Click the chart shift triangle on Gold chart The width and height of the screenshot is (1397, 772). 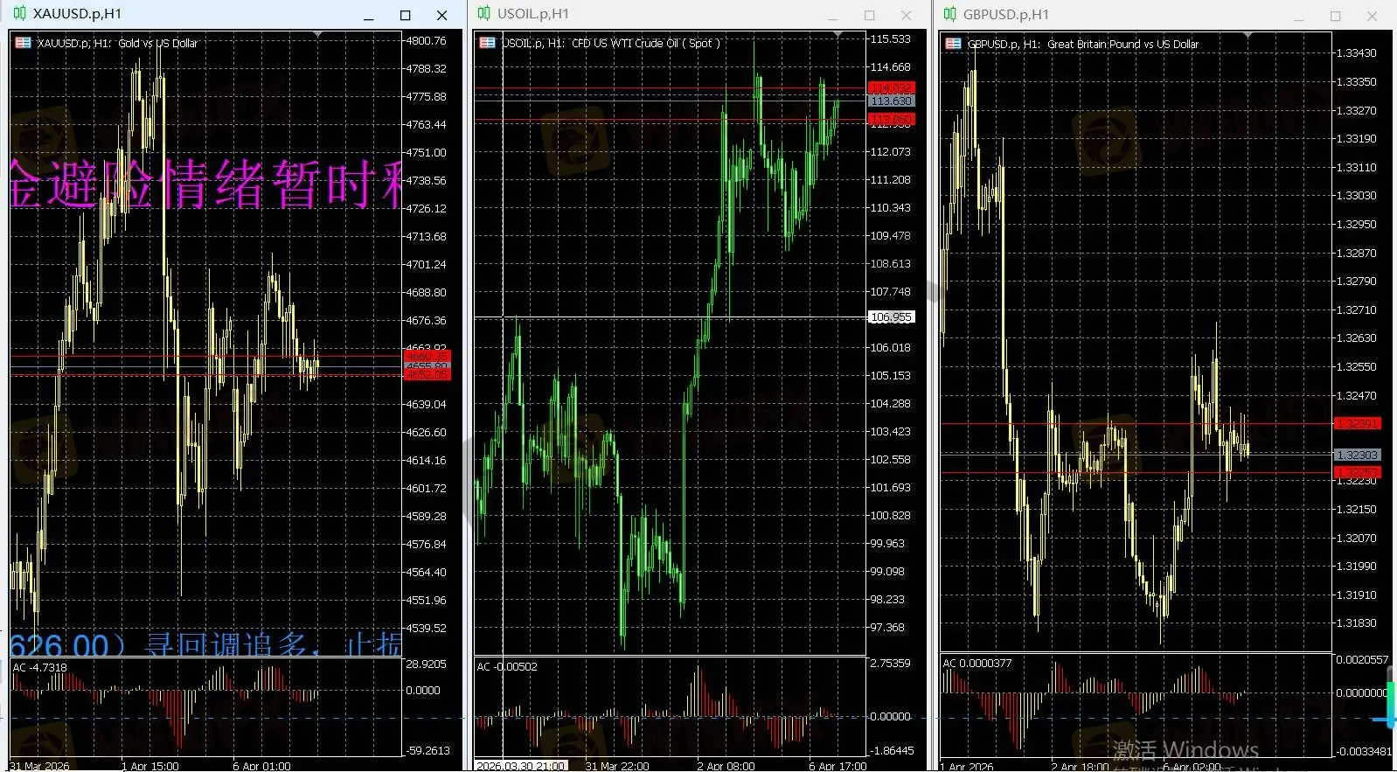click(318, 34)
